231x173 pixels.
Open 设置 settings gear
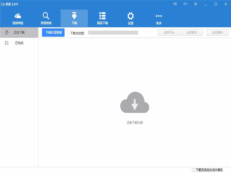pyautogui.click(x=131, y=18)
